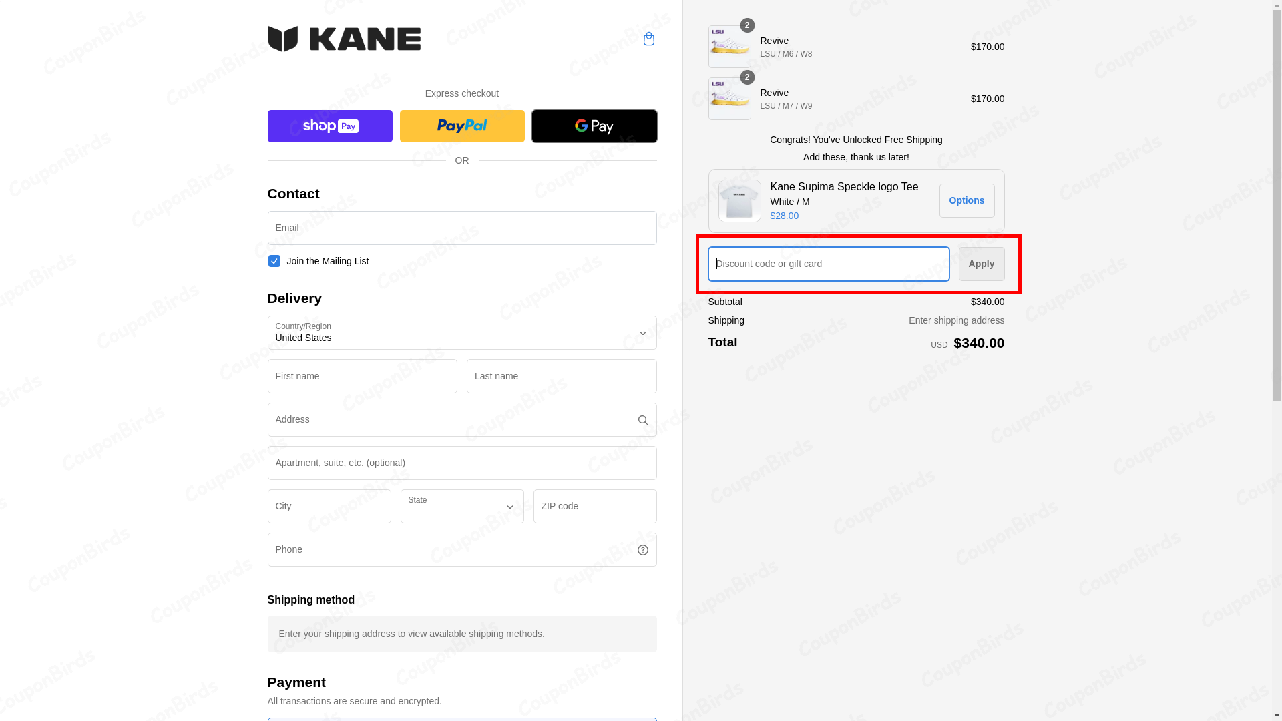Open Options for the Speckle logo Tee

tap(966, 200)
